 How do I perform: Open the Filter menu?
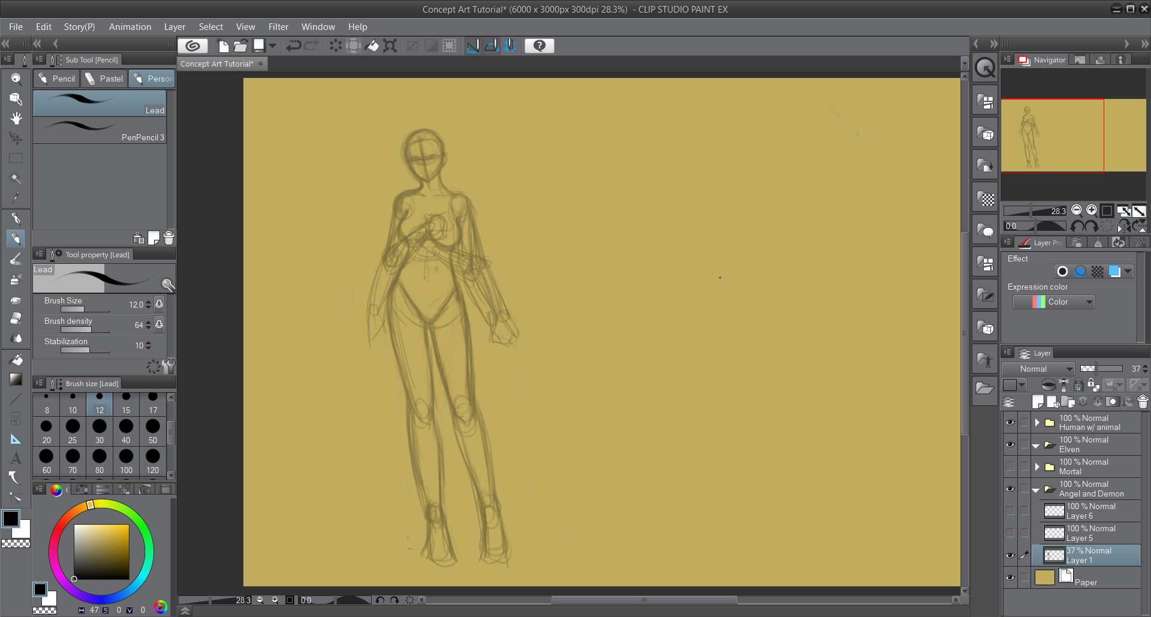(x=278, y=27)
